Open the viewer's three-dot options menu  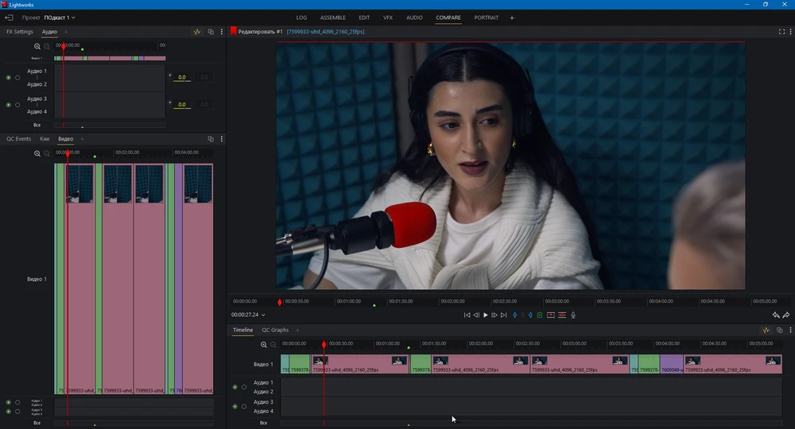pos(789,32)
